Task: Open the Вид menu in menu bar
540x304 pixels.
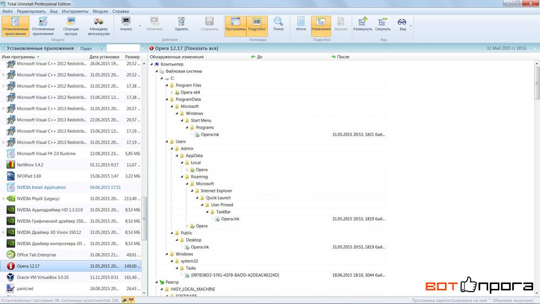Action: point(53,11)
